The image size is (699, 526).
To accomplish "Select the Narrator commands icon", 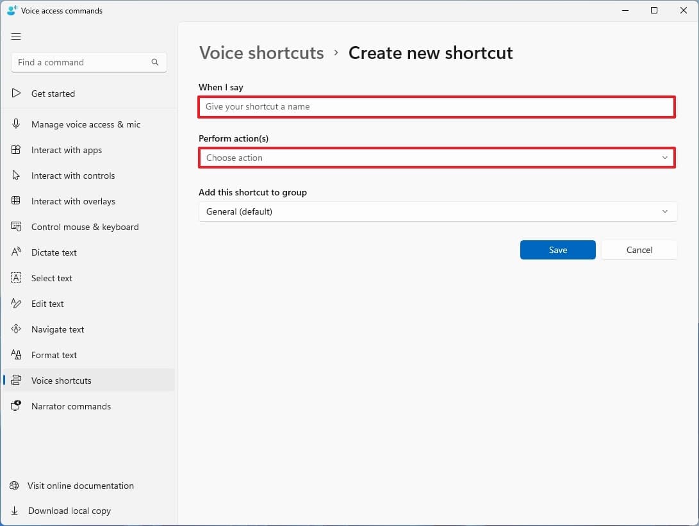I will point(15,406).
